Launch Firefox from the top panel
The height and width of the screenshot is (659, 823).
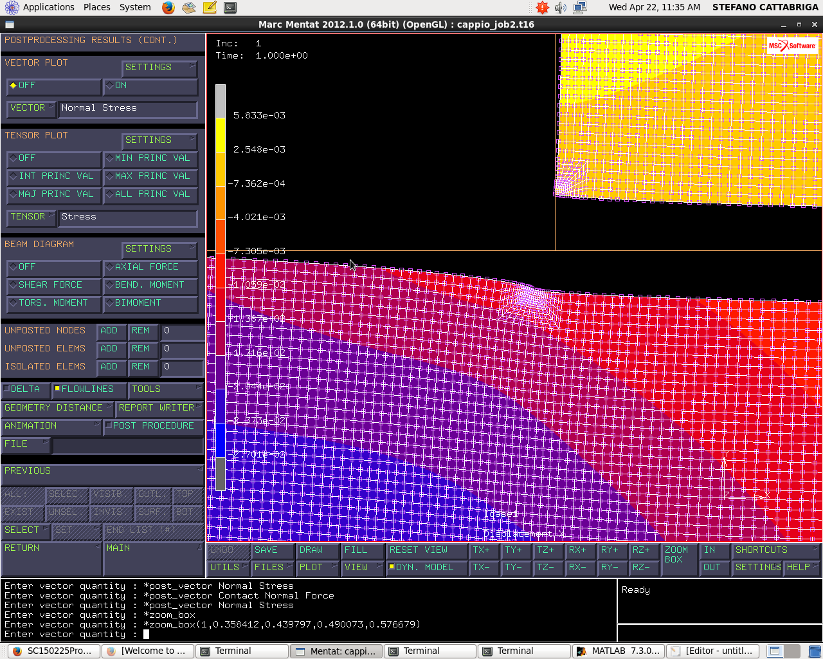pyautogui.click(x=168, y=8)
